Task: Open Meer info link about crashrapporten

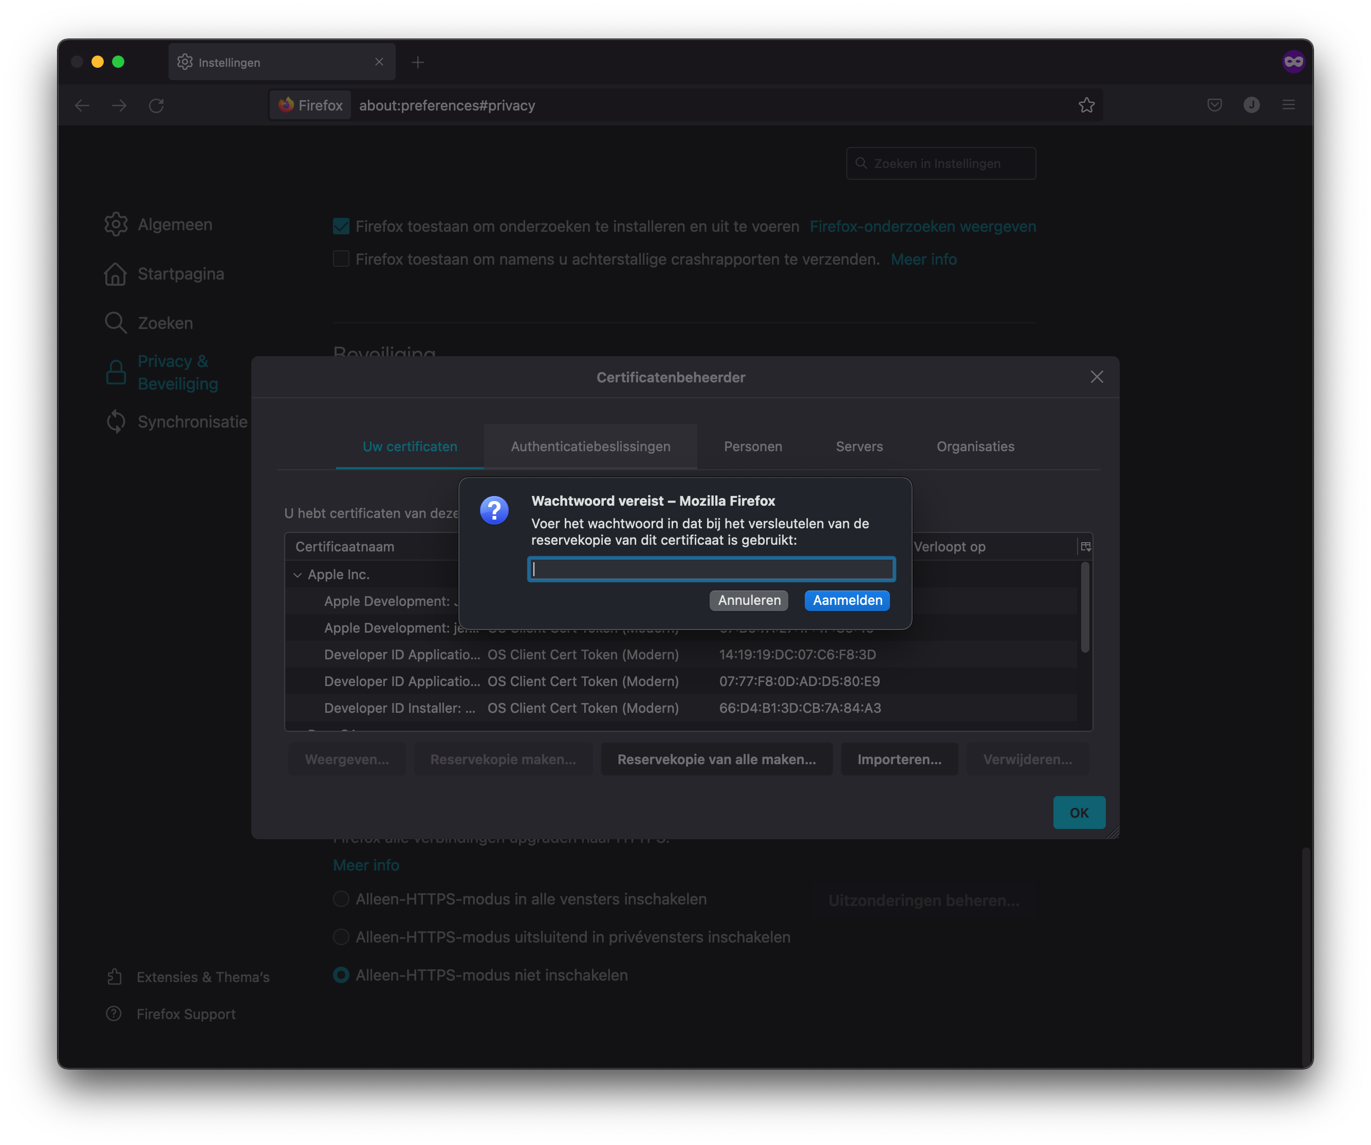Action: [x=924, y=259]
